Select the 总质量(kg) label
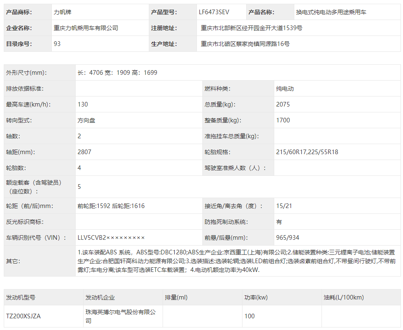This screenshot has height=330, width=403. [x=220, y=104]
